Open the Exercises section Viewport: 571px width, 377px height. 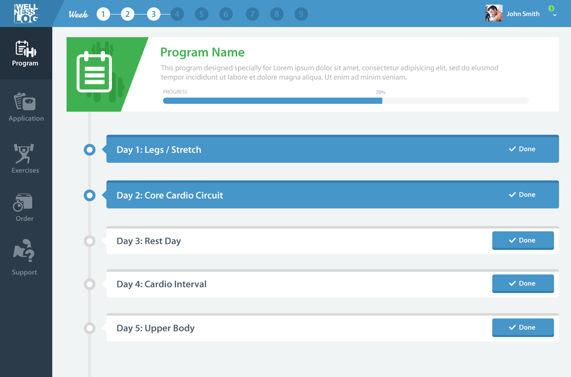(25, 158)
